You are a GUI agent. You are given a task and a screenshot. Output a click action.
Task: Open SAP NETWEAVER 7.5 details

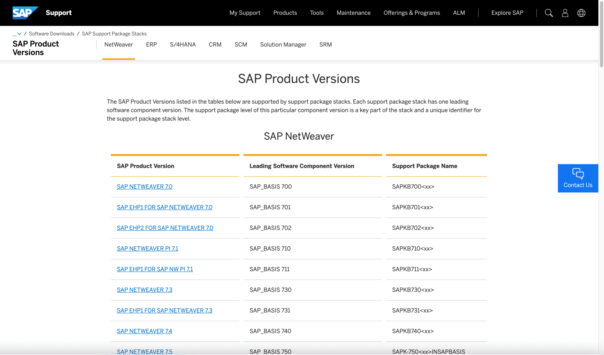[x=144, y=351]
